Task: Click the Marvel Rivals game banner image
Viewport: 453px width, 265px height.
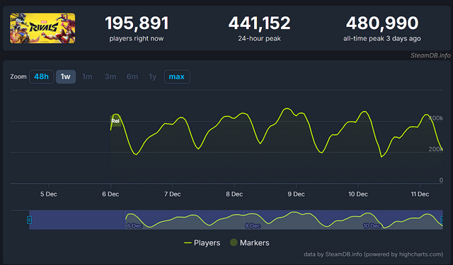Action: click(42, 28)
